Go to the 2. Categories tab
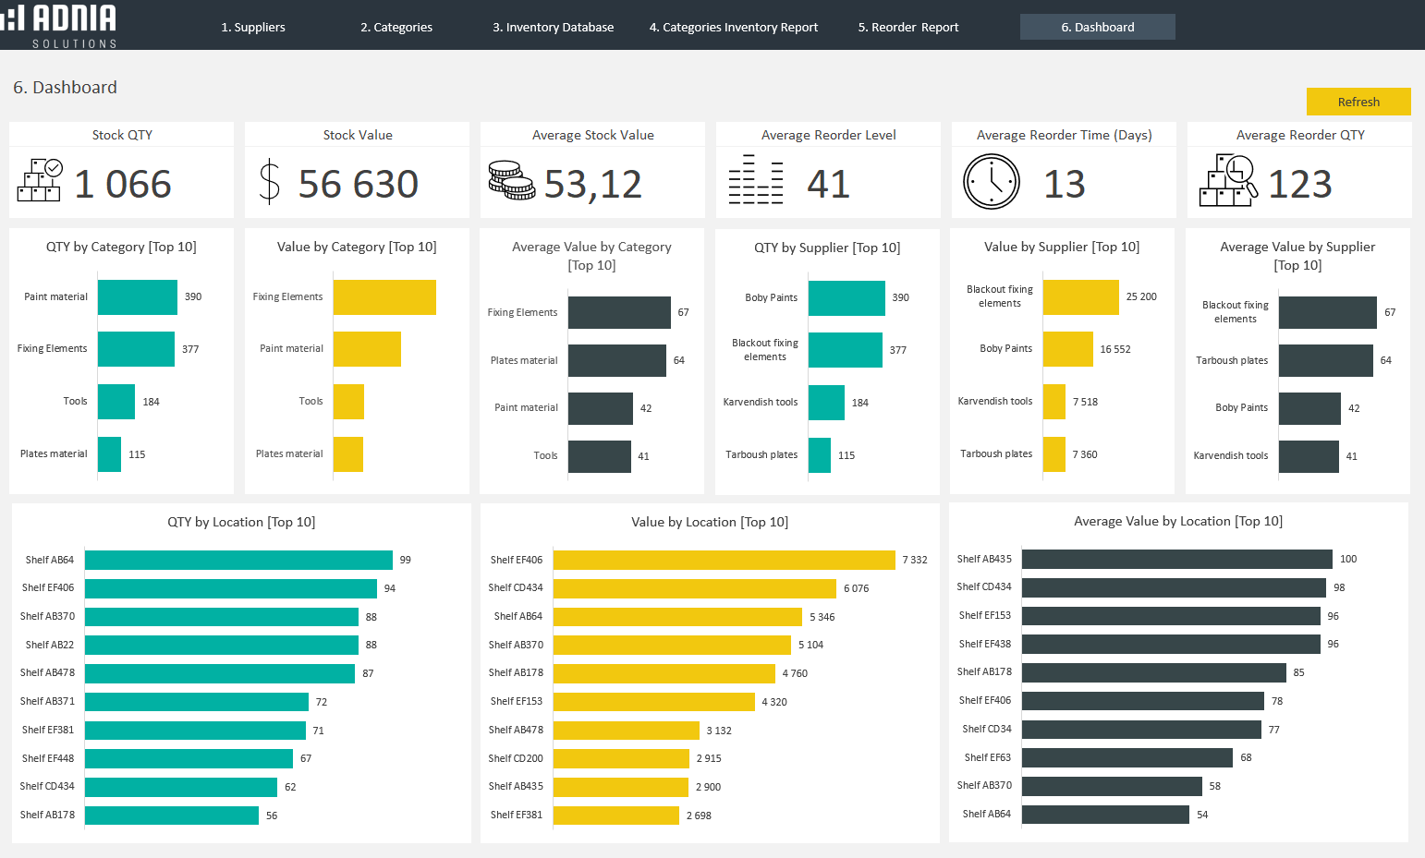Viewport: 1425px width, 858px height. [396, 28]
